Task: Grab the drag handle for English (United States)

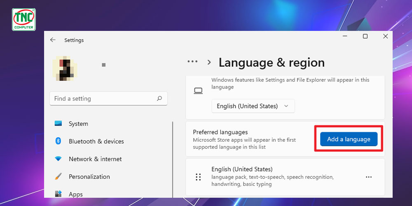Action: tap(198, 177)
